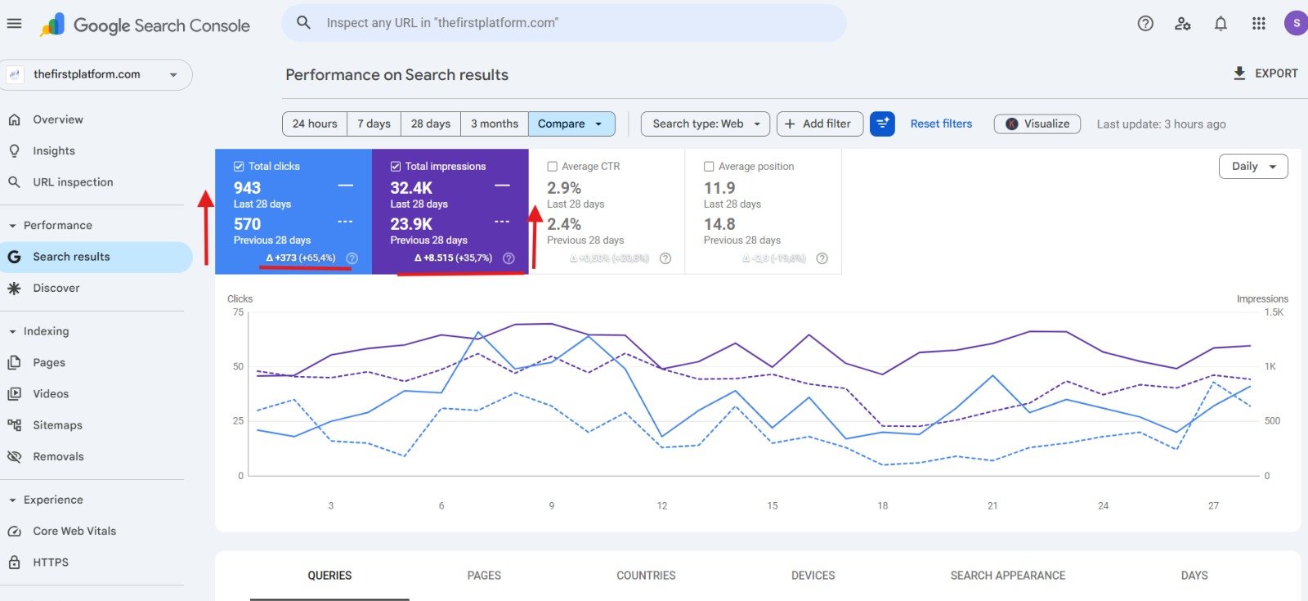Viewport: 1308px width, 601px height.
Task: Open Search results in sidebar
Action: (x=96, y=257)
